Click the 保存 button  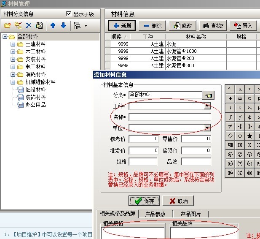pos(144,201)
